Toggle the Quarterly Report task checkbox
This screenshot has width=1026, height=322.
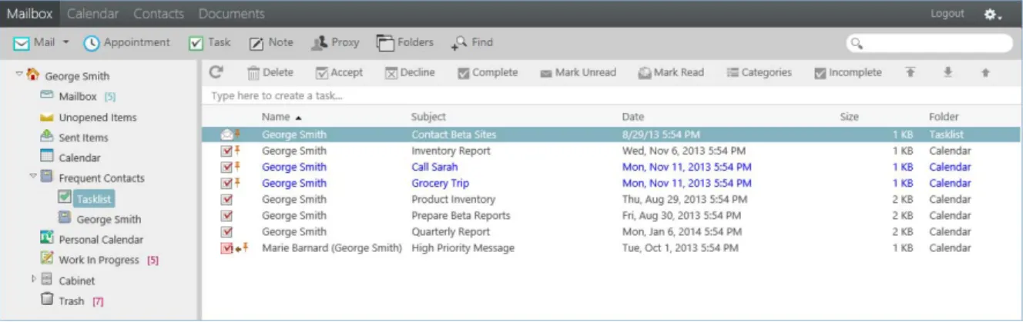(x=226, y=231)
